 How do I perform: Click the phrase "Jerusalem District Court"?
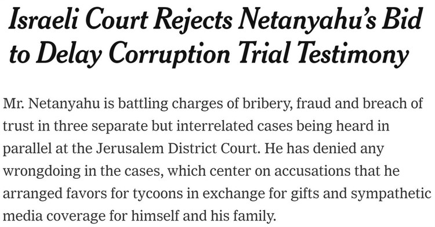(176, 149)
